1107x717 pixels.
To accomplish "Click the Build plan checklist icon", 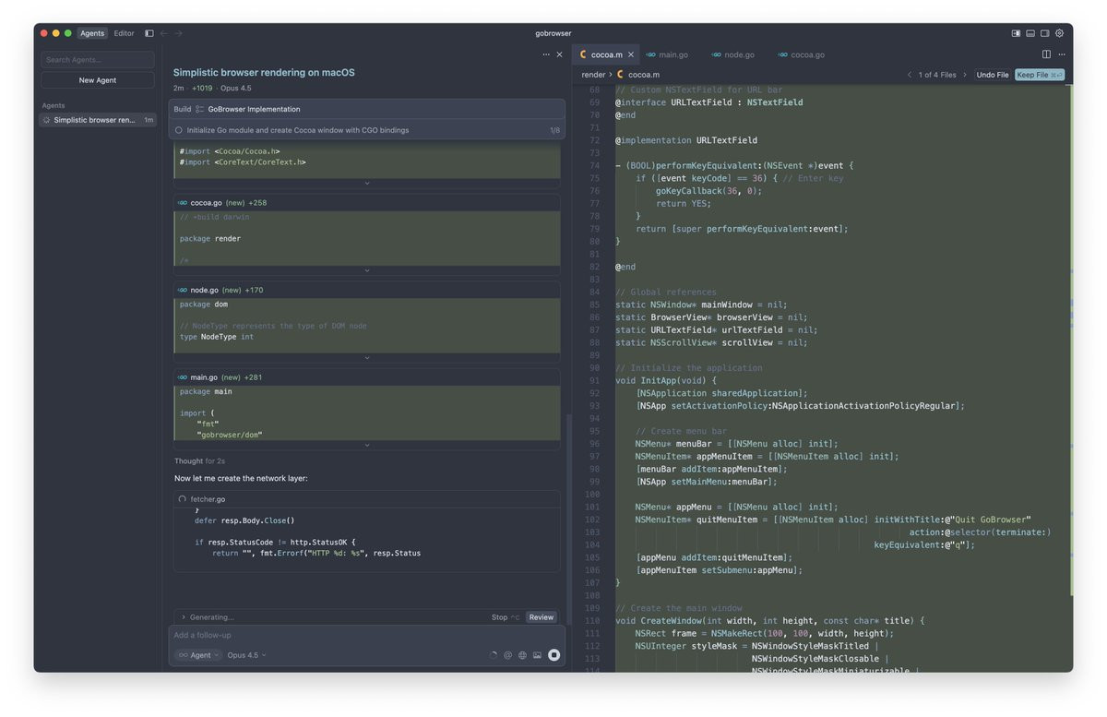I will click(199, 109).
